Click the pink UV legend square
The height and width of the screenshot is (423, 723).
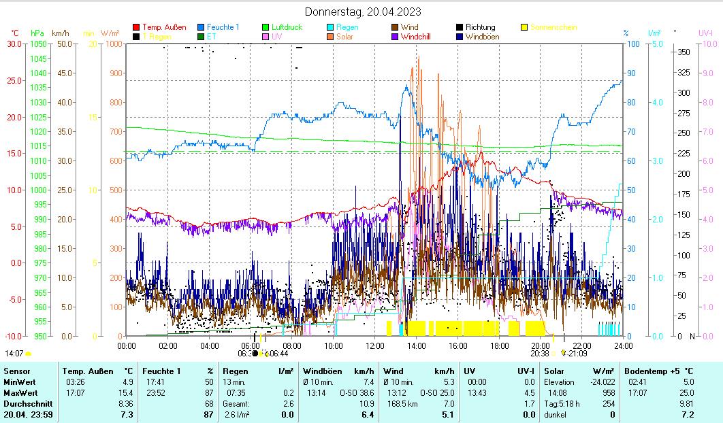(267, 37)
